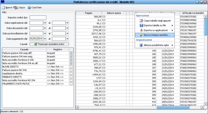The height and width of the screenshot is (114, 208).
Task: Open the Data documento dal dropdown
Action: (45, 28)
